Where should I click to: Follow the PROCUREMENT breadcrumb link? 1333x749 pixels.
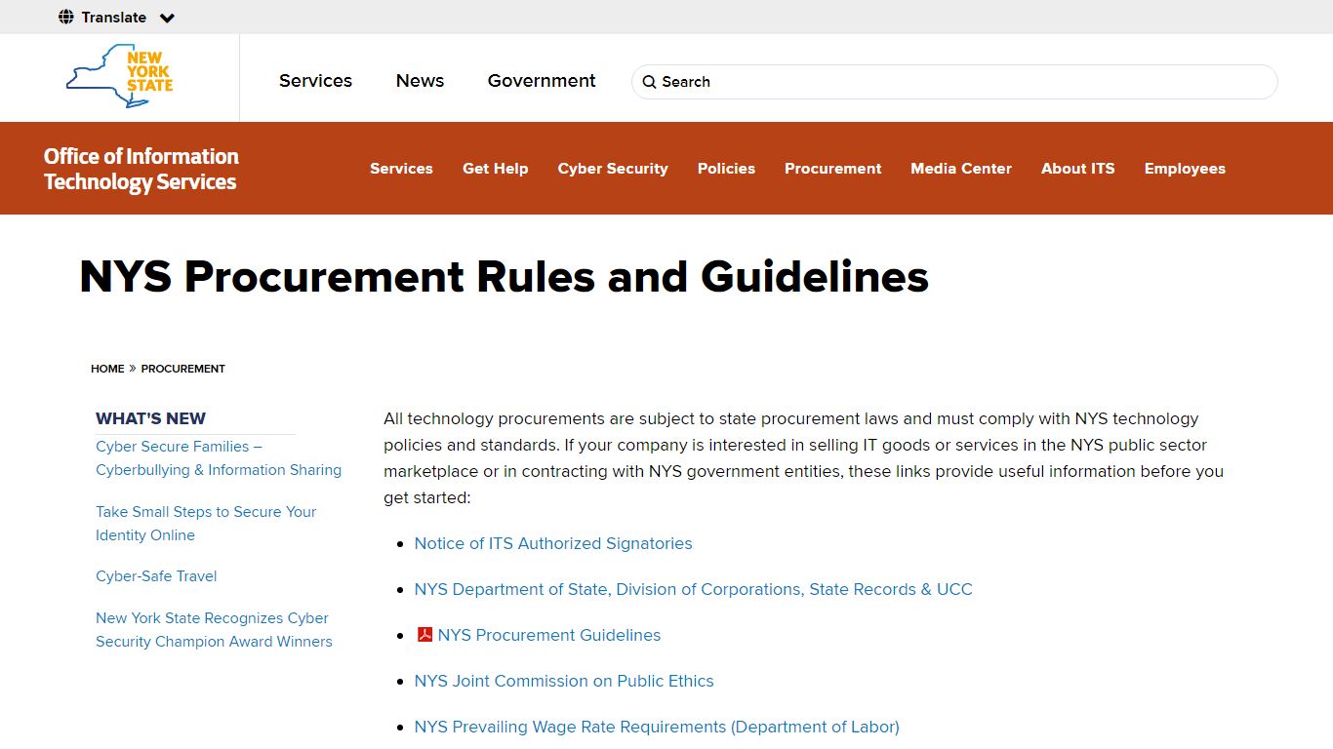182,369
